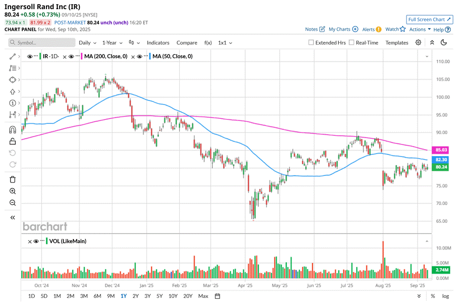
Task: Open the Compare menu
Action: 186,43
